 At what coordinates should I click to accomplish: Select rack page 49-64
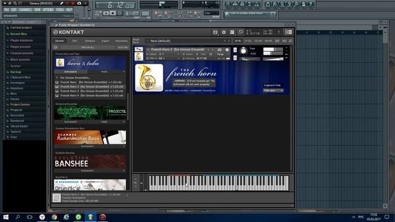pos(268,41)
